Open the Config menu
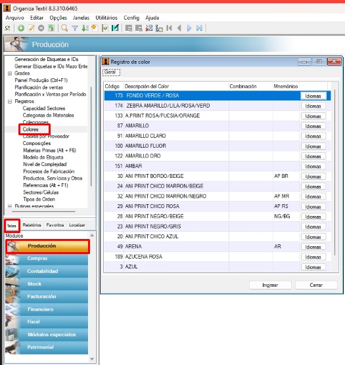 131,18
